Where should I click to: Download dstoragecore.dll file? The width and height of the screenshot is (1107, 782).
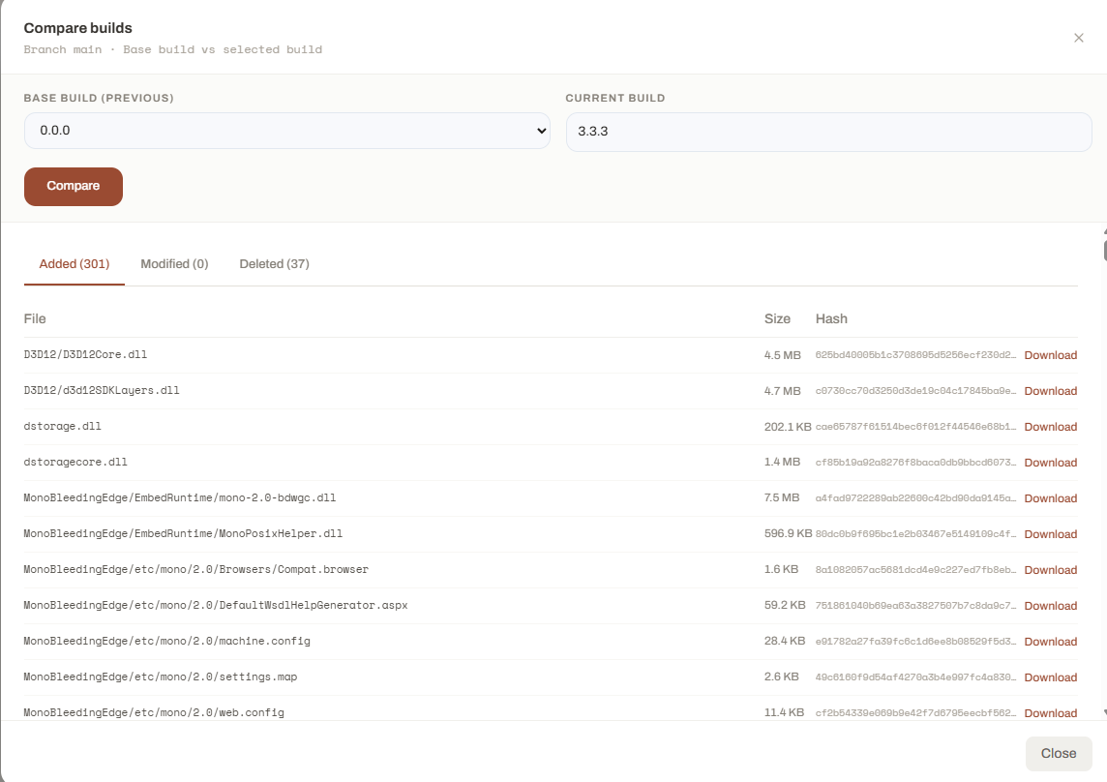tap(1051, 463)
